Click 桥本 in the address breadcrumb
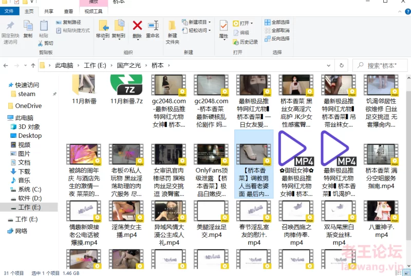The image size is (411, 276). click(x=158, y=65)
